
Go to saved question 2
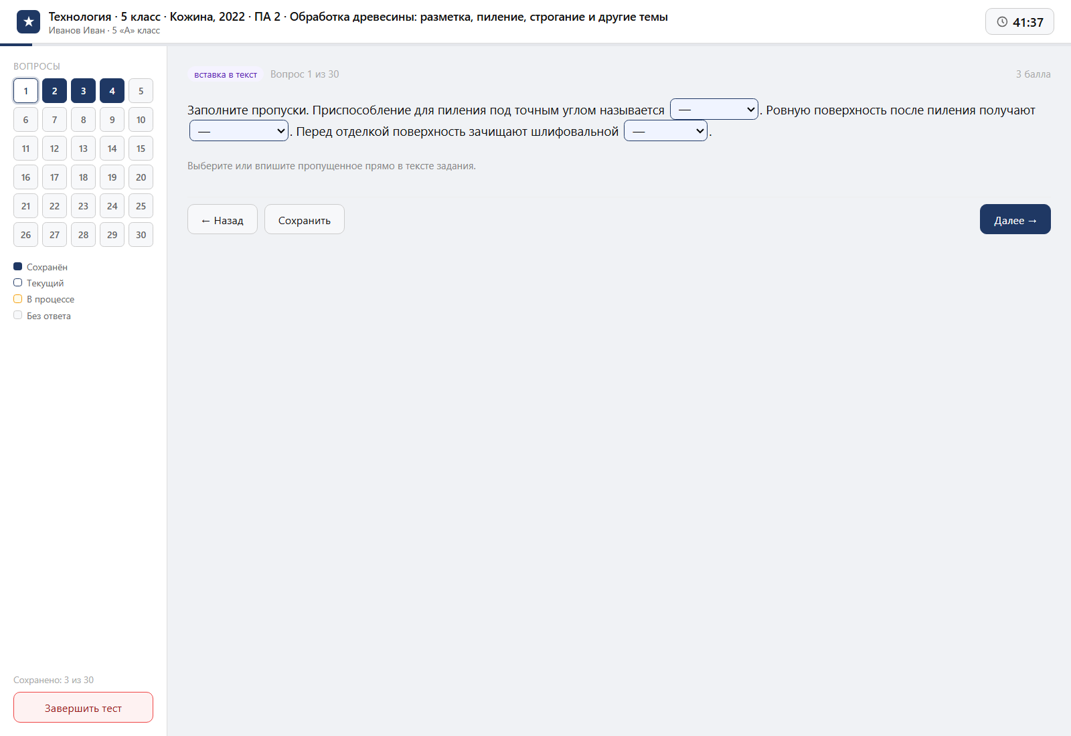[x=54, y=91]
